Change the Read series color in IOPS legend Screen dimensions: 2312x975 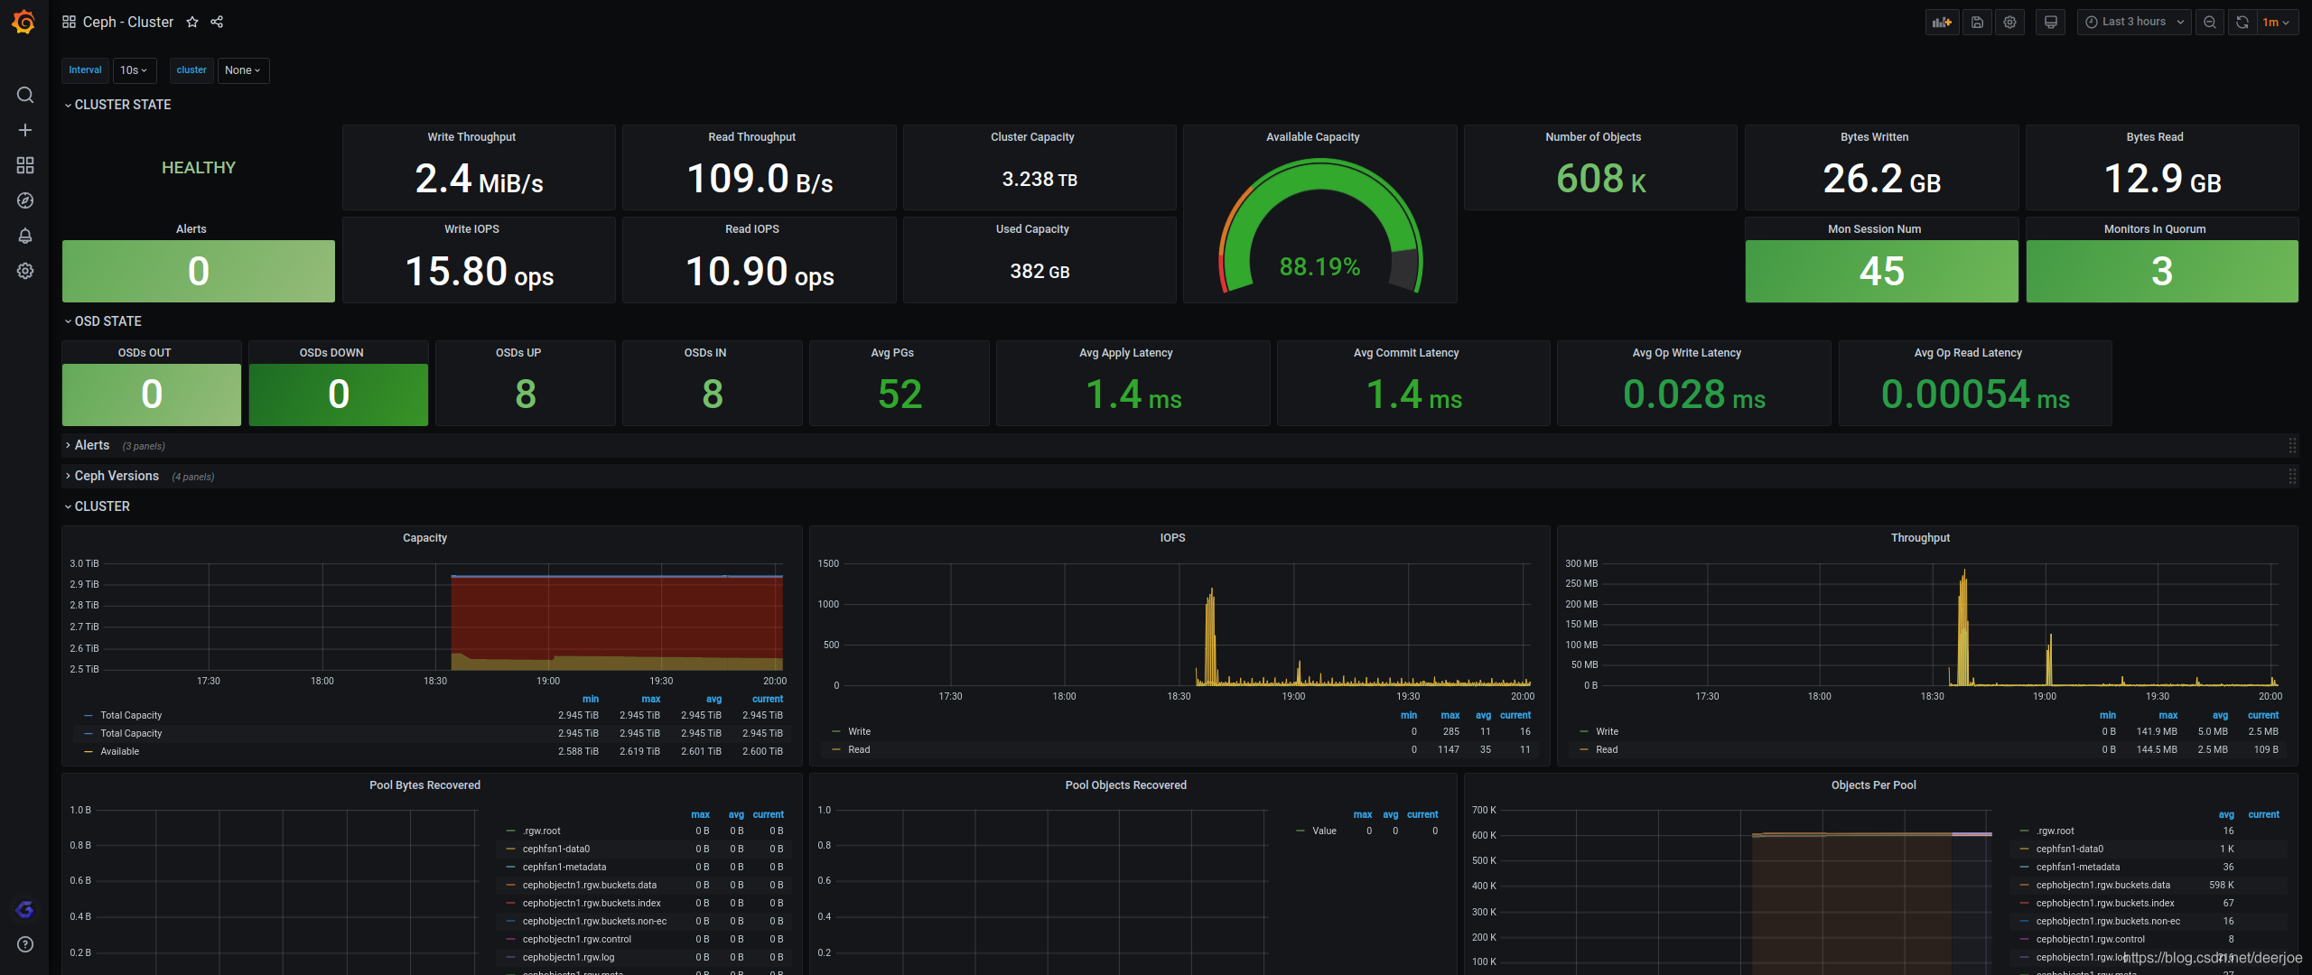click(836, 749)
